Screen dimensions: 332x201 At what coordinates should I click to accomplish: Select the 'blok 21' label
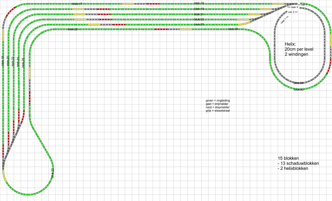click(x=199, y=14)
